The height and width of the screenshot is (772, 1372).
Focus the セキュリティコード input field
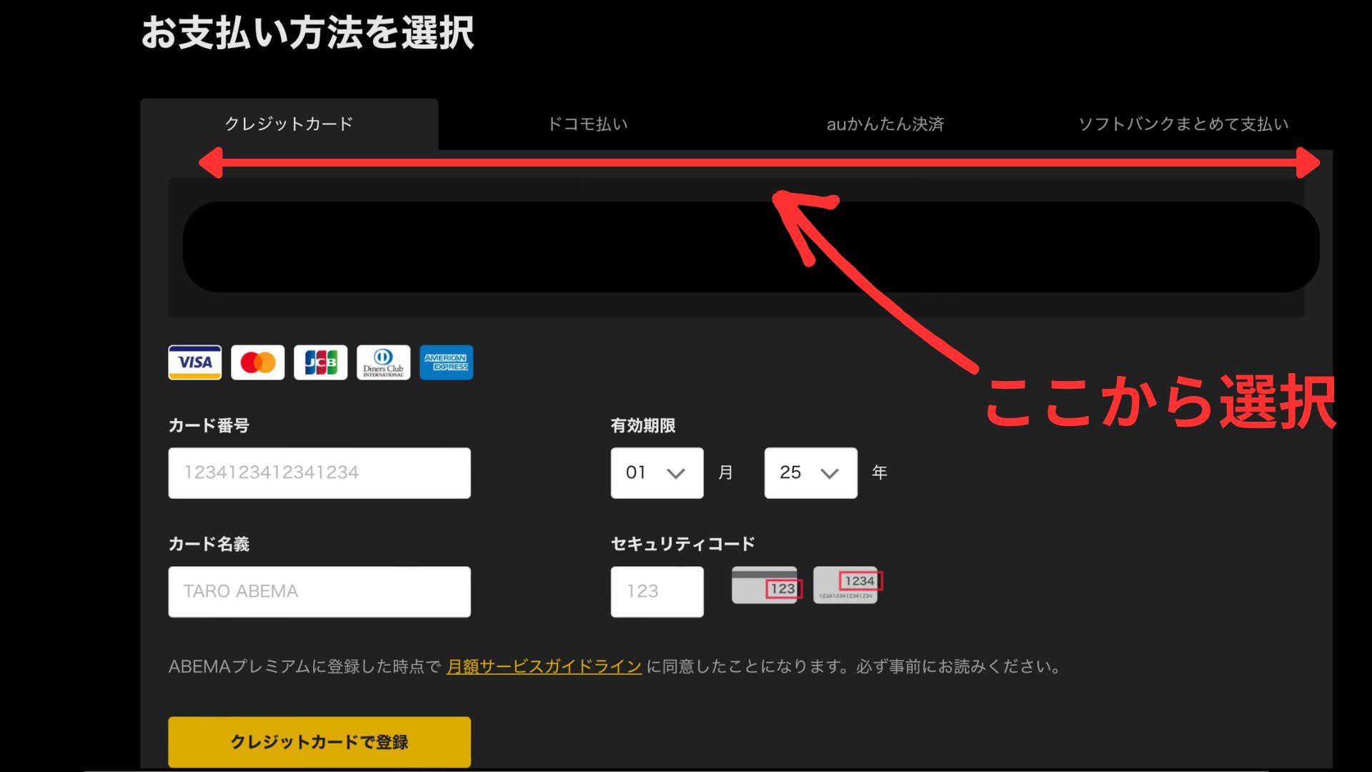tap(657, 591)
